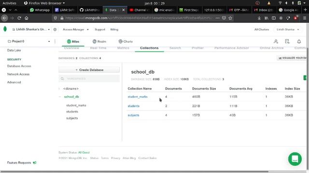Click the horizontal scrollbar at bottom
This screenshot has height=173, width=309.
click(x=134, y=172)
